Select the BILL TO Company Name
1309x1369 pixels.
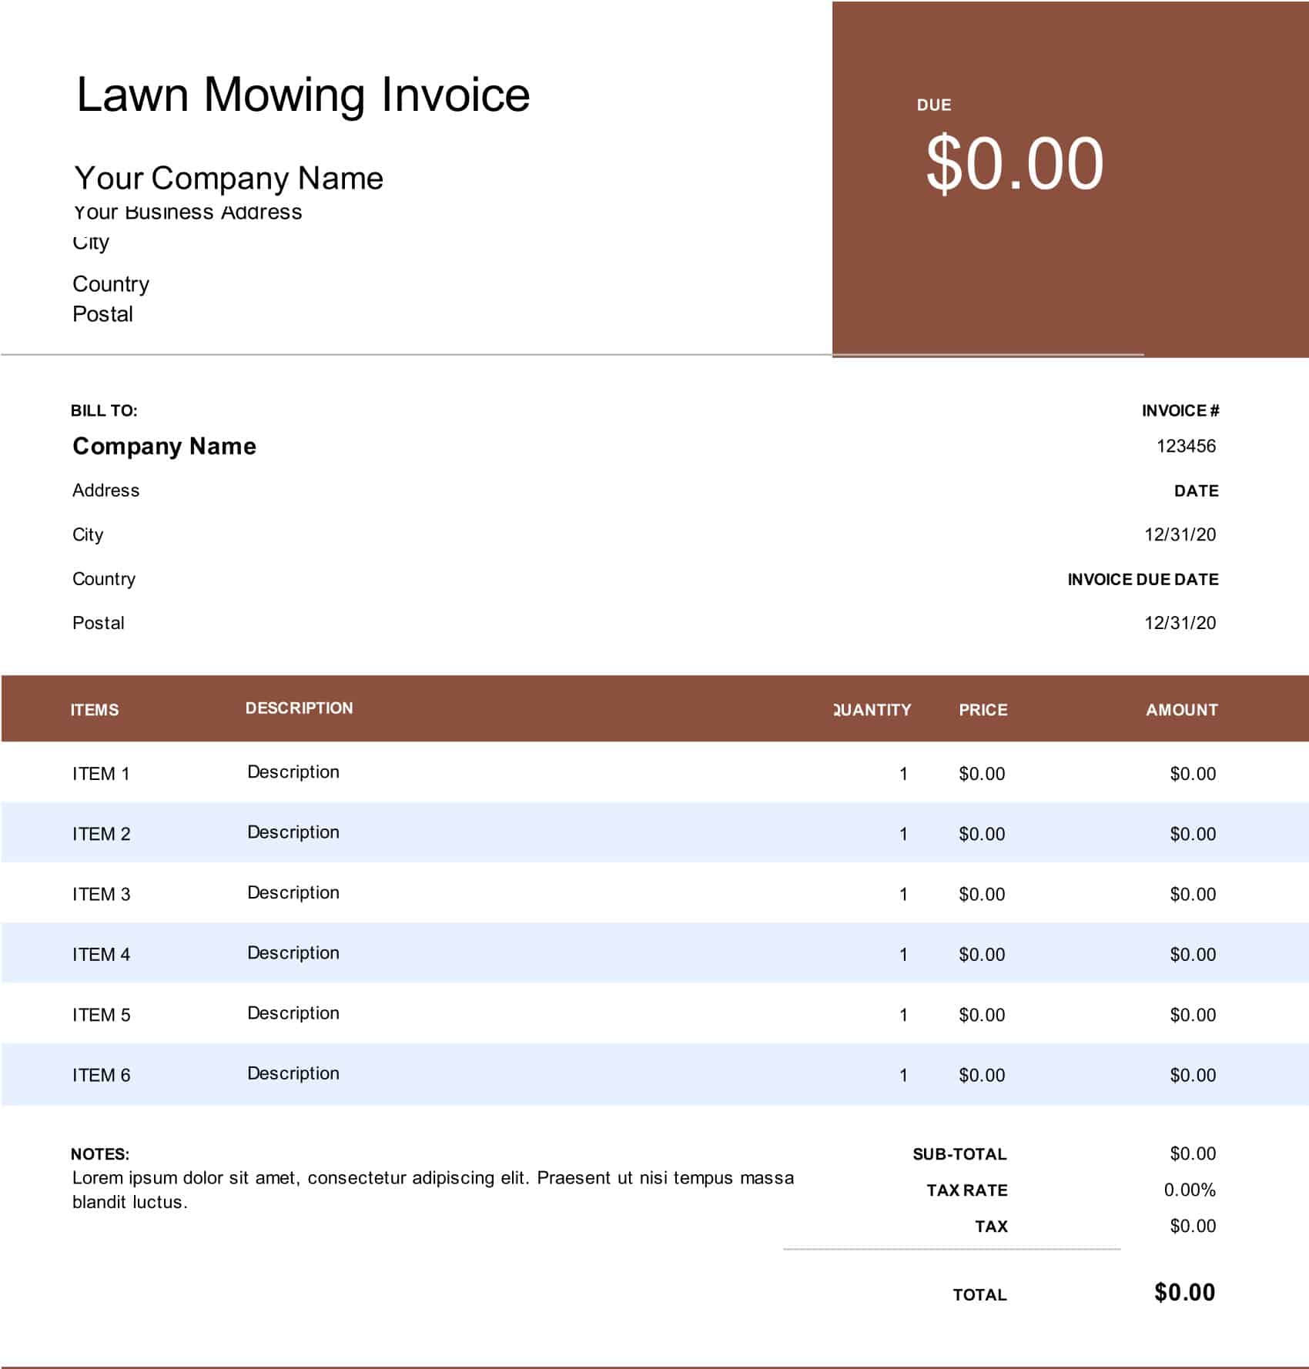164,445
